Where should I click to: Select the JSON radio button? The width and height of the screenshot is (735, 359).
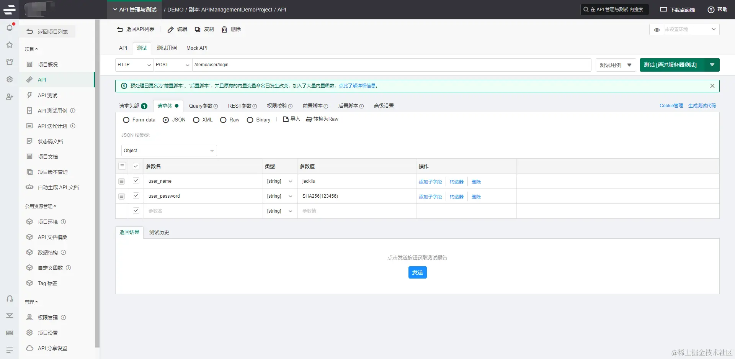(166, 120)
